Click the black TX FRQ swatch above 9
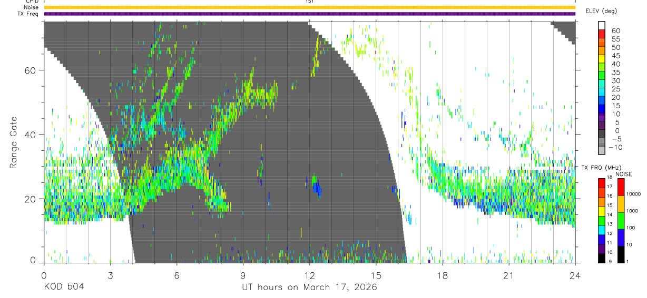Image resolution: width=647 pixels, height=298 pixels. click(x=602, y=258)
